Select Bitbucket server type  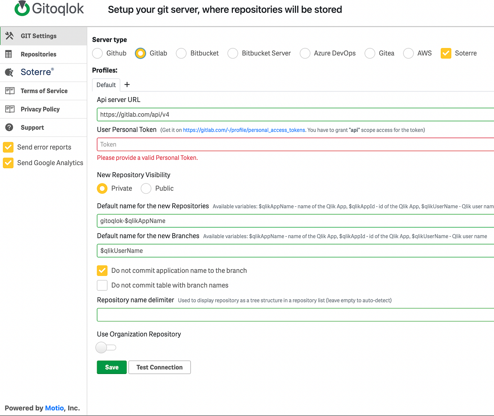pos(181,53)
